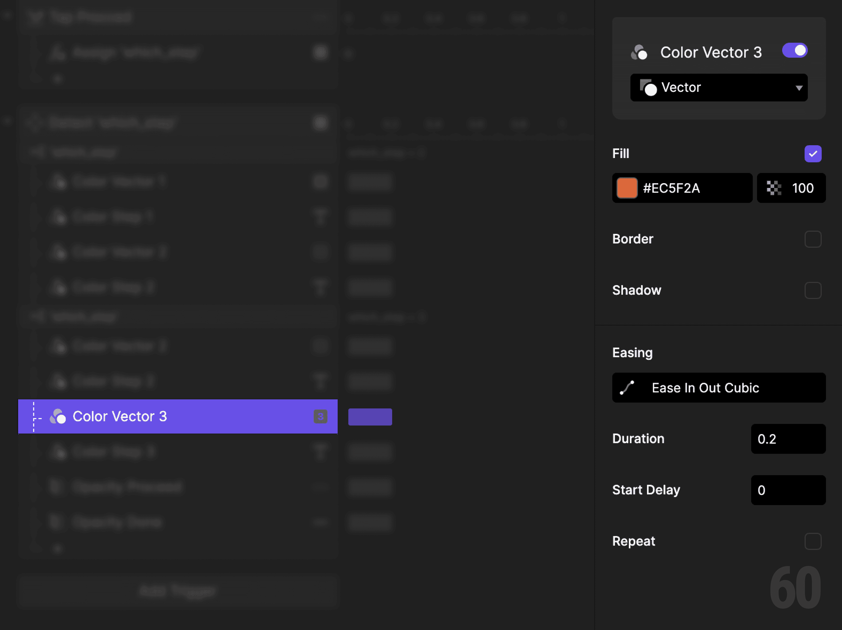The height and width of the screenshot is (630, 842).
Task: Click the Color Vector icon in the properties panel header
Action: point(640,53)
